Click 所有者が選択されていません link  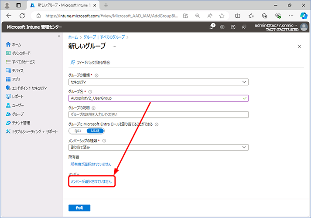coord(91,164)
